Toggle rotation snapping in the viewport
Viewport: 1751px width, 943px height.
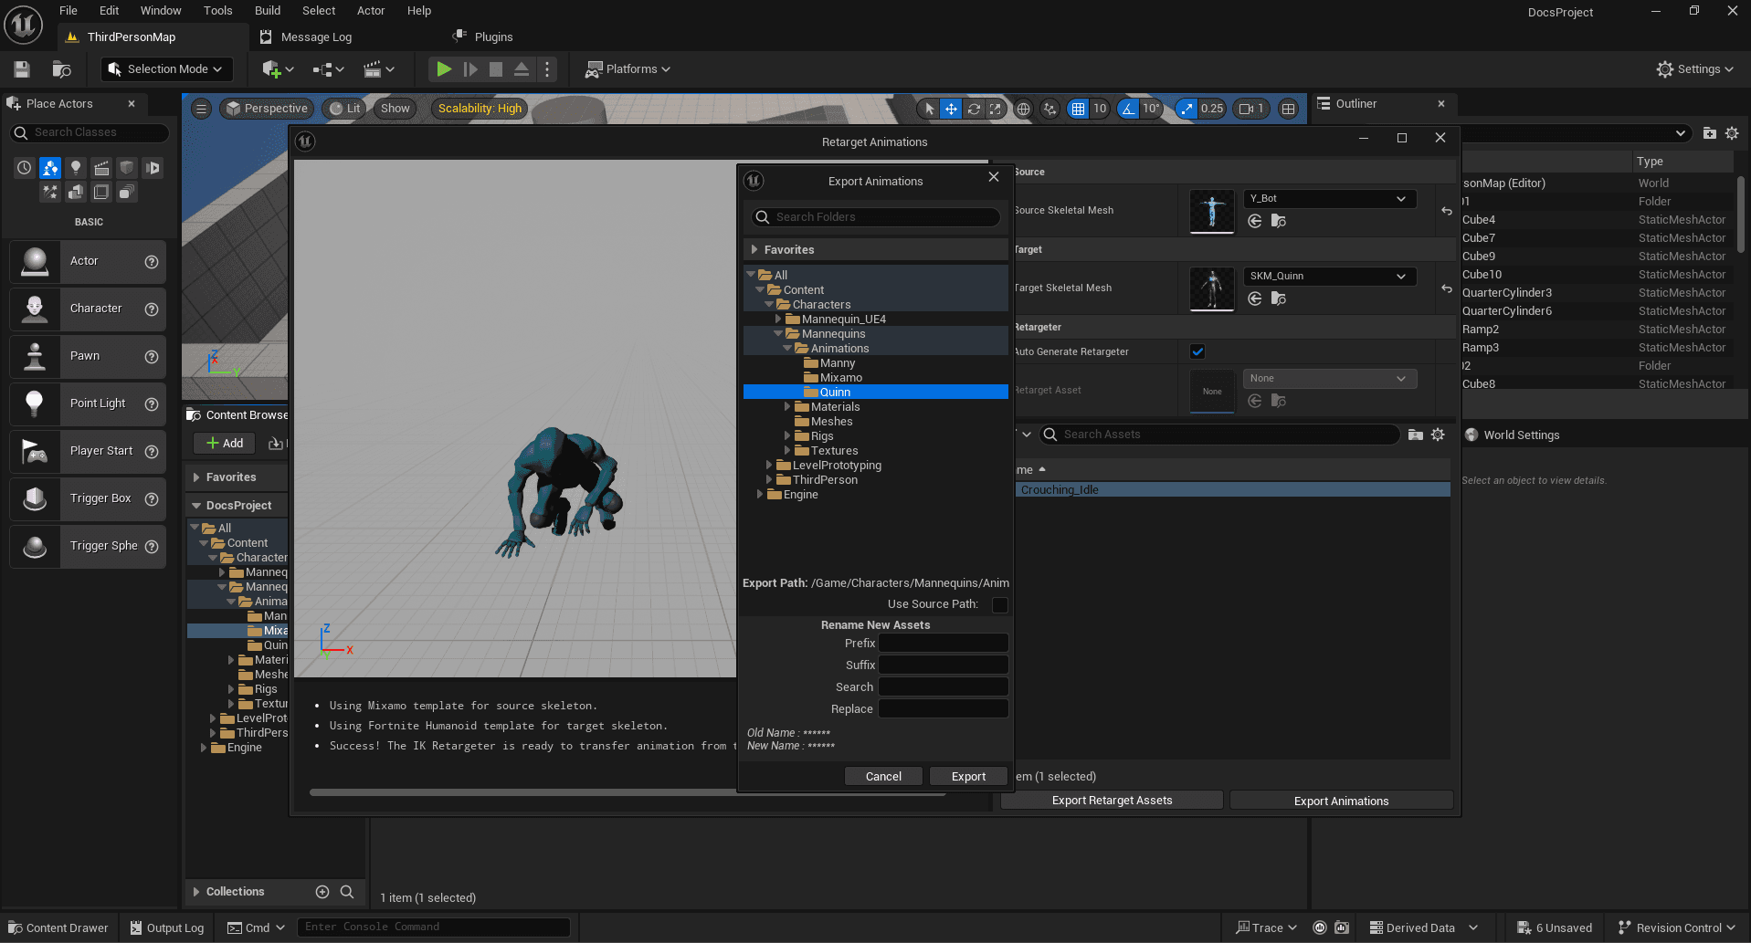pos(1129,109)
